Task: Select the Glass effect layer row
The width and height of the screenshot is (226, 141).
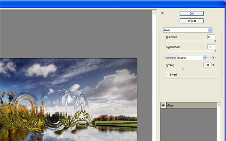Action: [x=191, y=105]
